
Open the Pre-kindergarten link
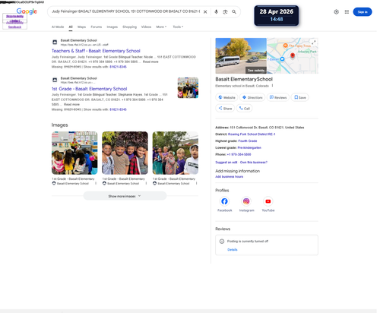click(249, 148)
